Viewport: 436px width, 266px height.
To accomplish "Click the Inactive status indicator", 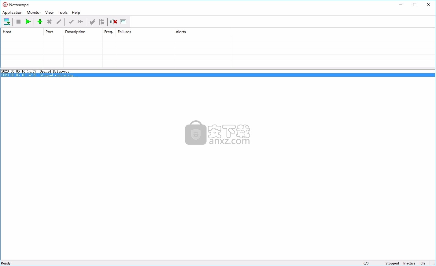I will 409,263.
